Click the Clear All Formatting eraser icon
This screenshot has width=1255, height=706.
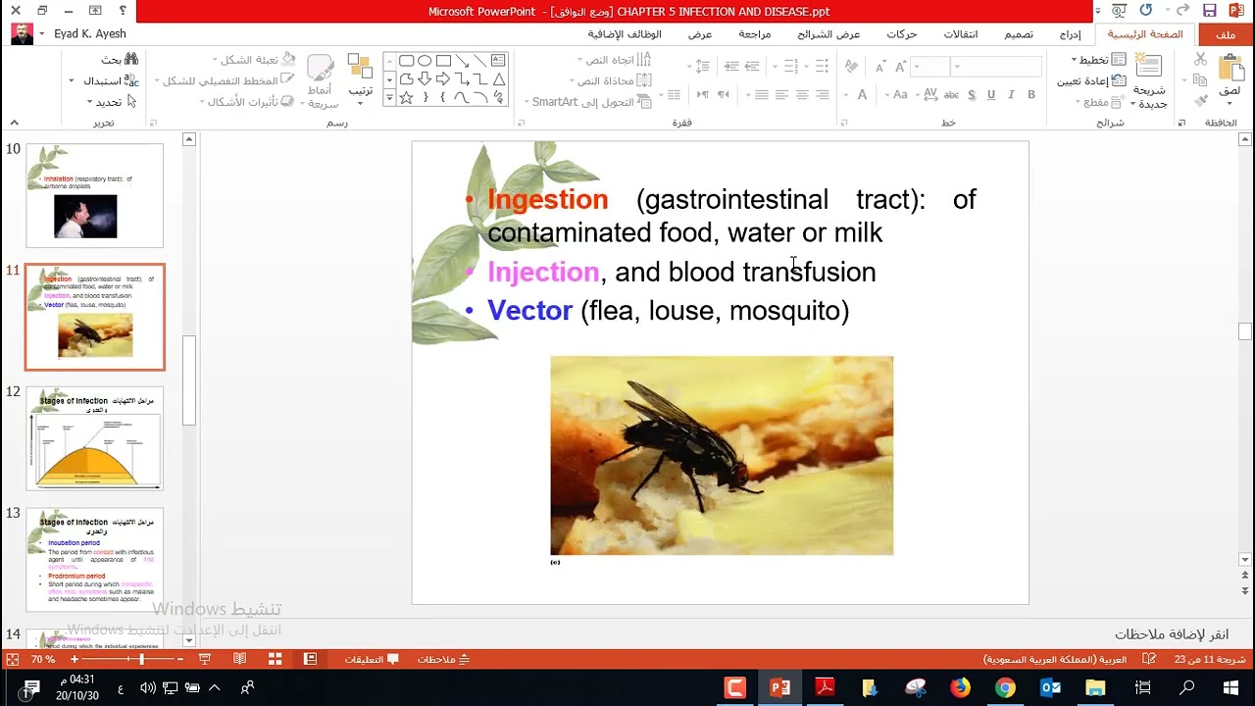[851, 67]
